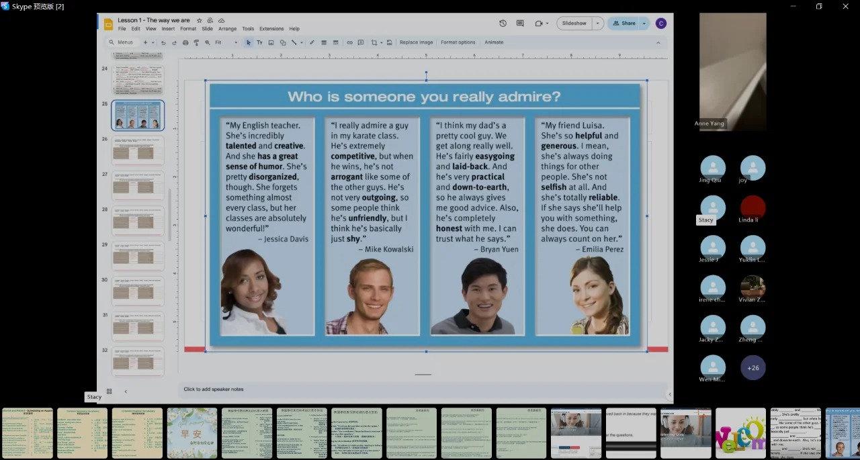This screenshot has height=460, width=860.
Task: Select the Crop image icon
Action: coord(374,42)
